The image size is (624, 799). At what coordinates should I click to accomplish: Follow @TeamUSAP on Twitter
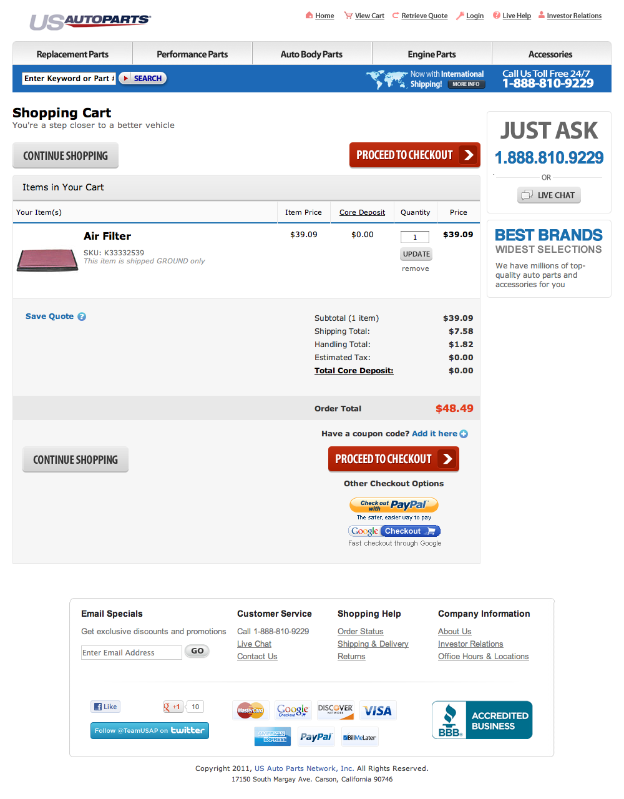pyautogui.click(x=150, y=730)
